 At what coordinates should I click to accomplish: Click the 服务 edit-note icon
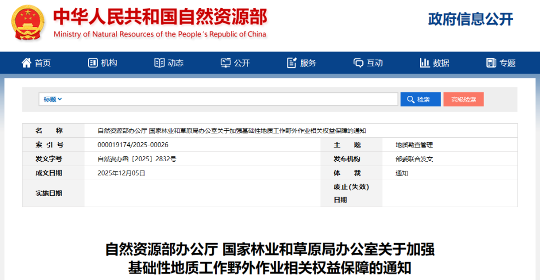pyautogui.click(x=291, y=62)
